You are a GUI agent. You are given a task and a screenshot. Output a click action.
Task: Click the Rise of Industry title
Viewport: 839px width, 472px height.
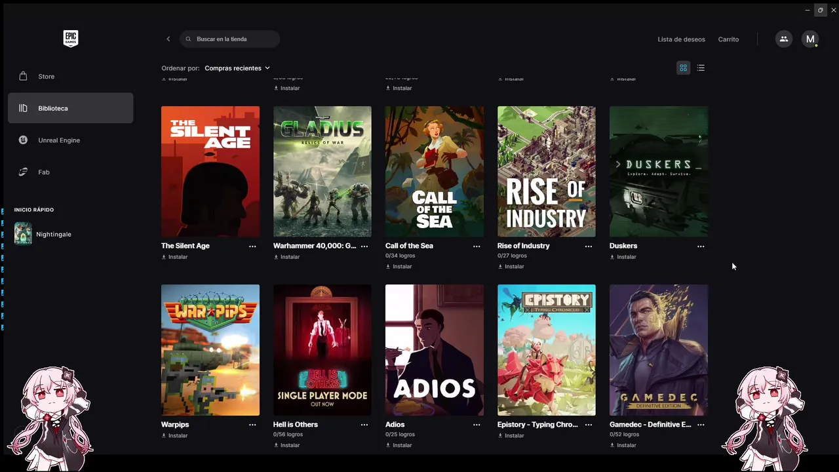[523, 246]
